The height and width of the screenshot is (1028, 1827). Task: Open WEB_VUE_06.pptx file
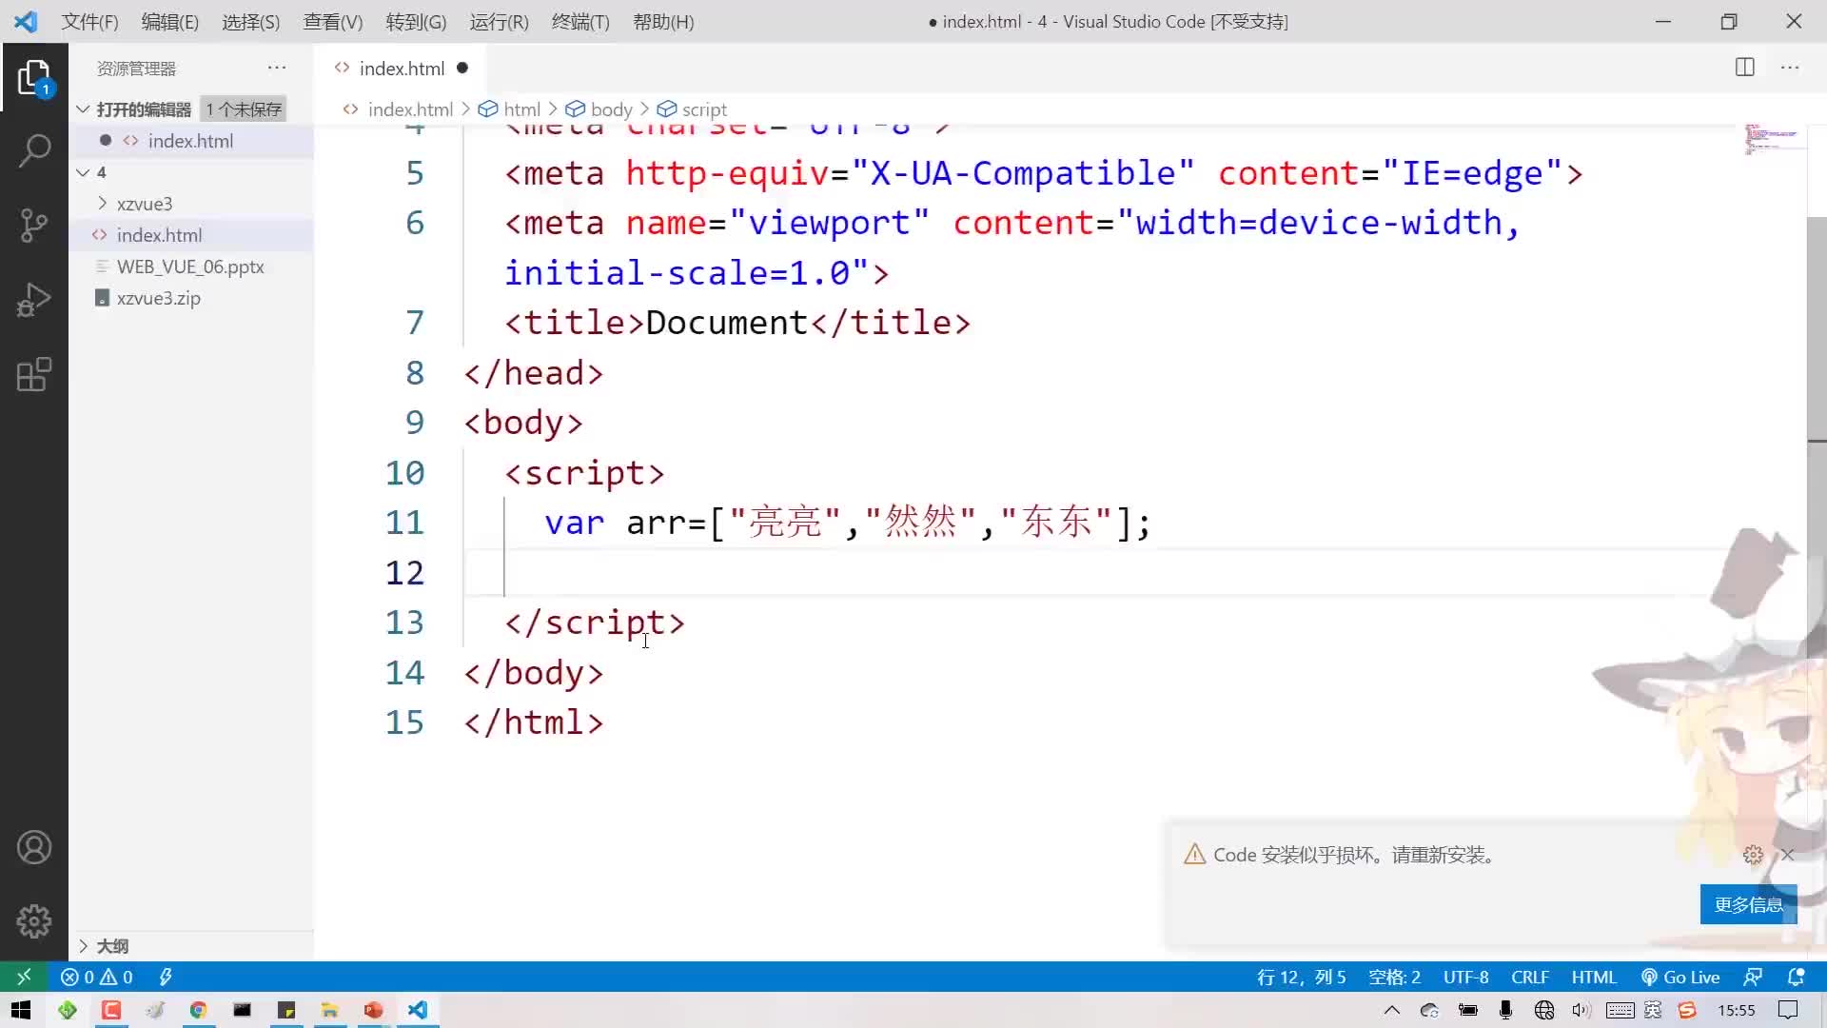coord(190,267)
